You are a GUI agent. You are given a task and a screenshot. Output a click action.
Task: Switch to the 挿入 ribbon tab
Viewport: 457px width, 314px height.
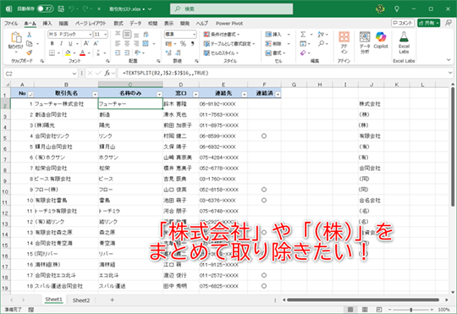pyautogui.click(x=47, y=24)
